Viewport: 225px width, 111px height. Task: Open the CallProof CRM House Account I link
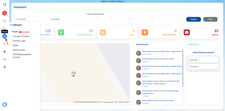pyautogui.click(x=161, y=82)
